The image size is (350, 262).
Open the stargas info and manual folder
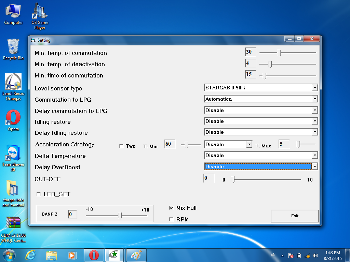pos(13,189)
